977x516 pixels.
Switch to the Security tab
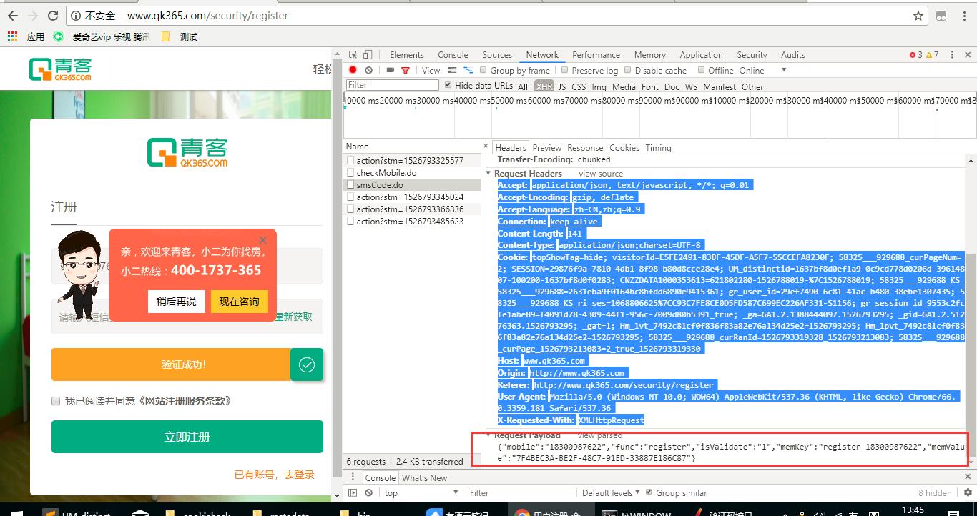[x=752, y=55]
